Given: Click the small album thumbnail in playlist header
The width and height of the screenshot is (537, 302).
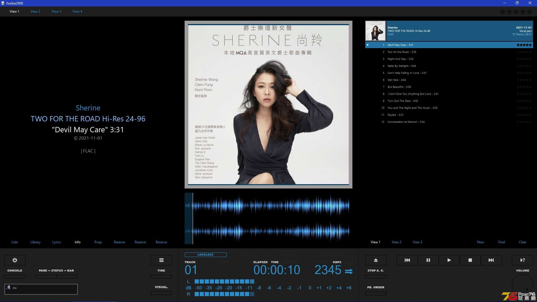Looking at the screenshot, I should pyautogui.click(x=376, y=31).
